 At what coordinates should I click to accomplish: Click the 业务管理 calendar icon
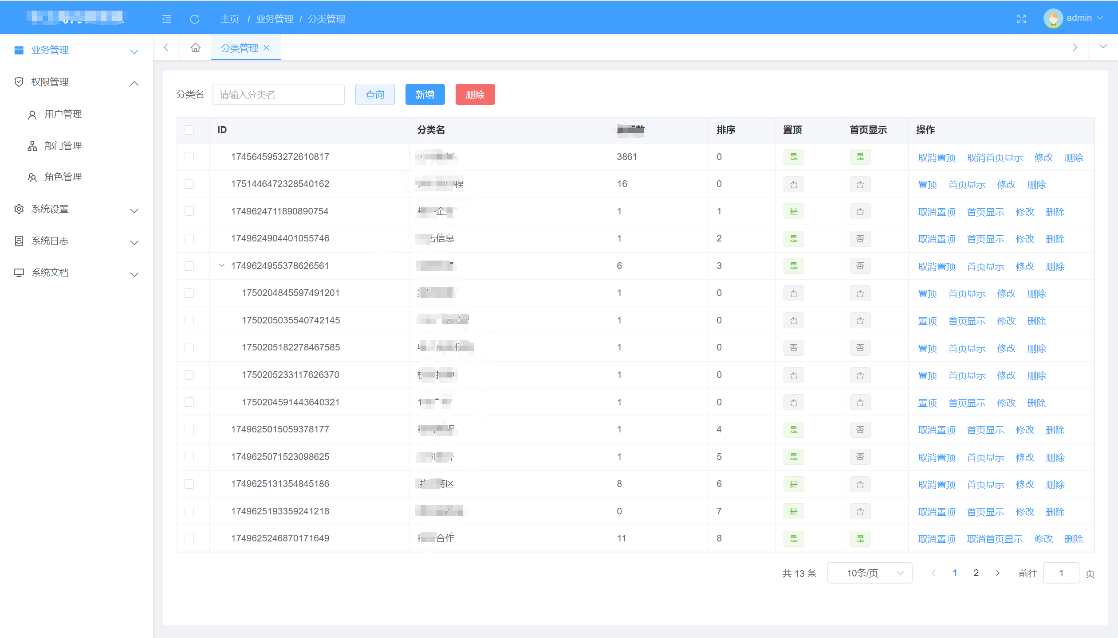pos(19,50)
